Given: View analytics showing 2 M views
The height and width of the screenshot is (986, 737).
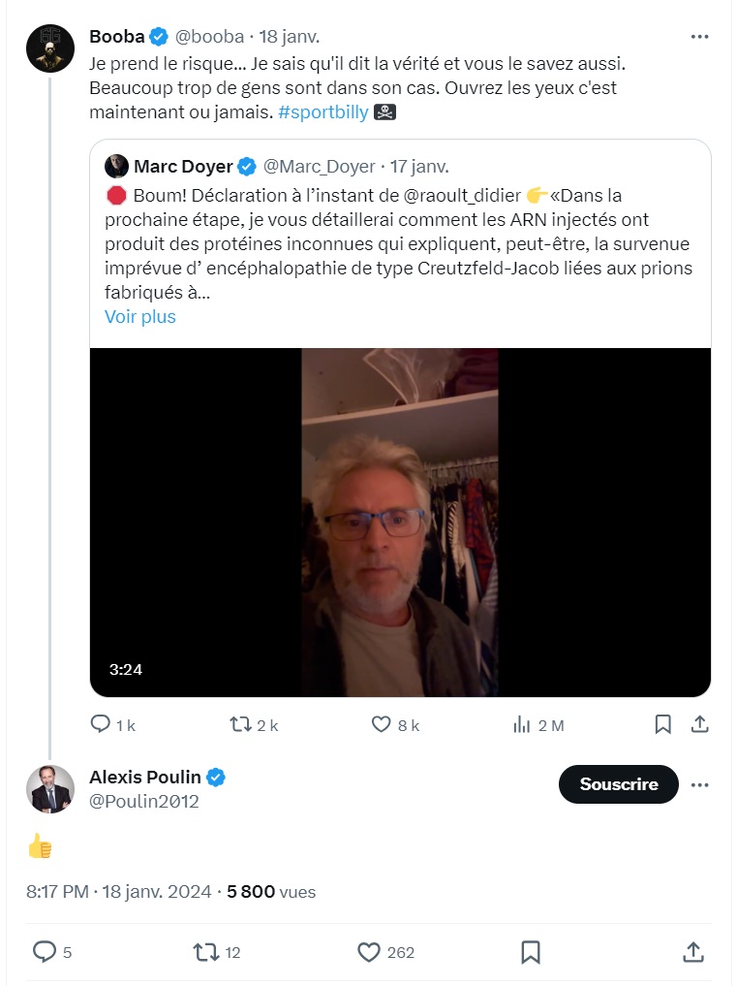Looking at the screenshot, I should tap(521, 724).
